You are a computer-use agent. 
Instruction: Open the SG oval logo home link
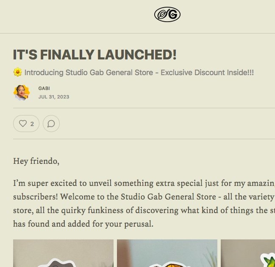(167, 14)
